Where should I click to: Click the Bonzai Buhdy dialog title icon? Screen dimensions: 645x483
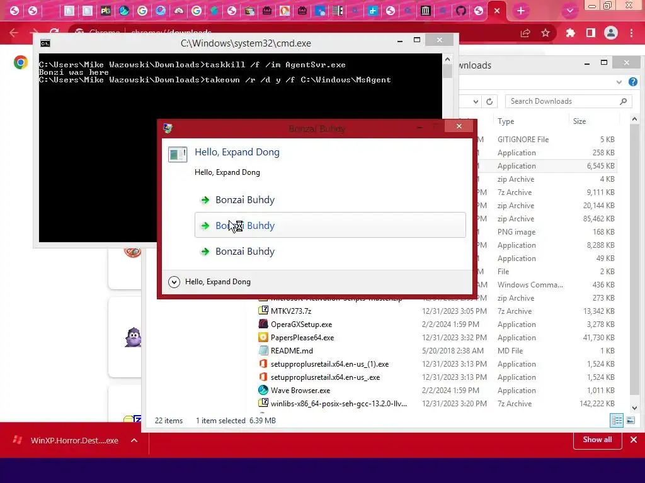coord(168,128)
